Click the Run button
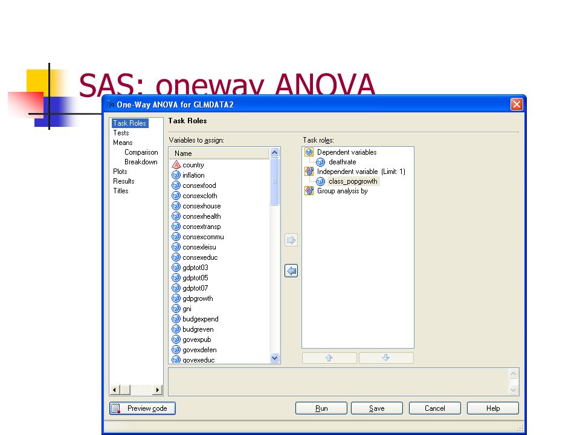Image resolution: width=580 pixels, height=435 pixels. pos(321,408)
